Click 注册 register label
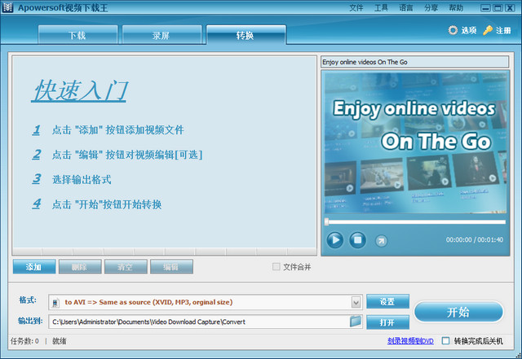 pyautogui.click(x=503, y=31)
